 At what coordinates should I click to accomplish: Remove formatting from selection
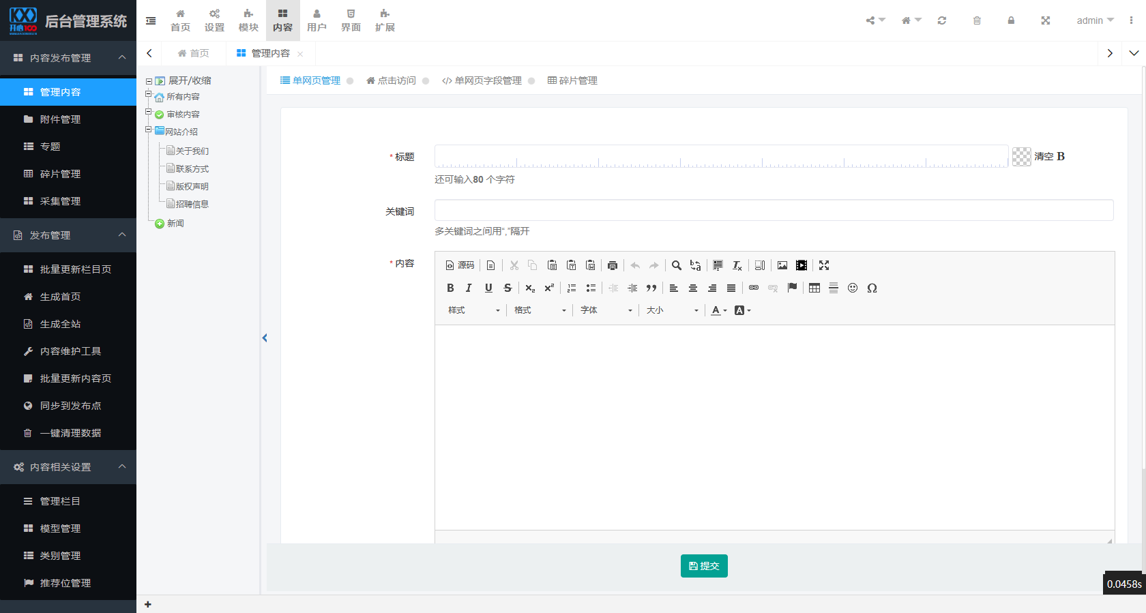(x=737, y=265)
